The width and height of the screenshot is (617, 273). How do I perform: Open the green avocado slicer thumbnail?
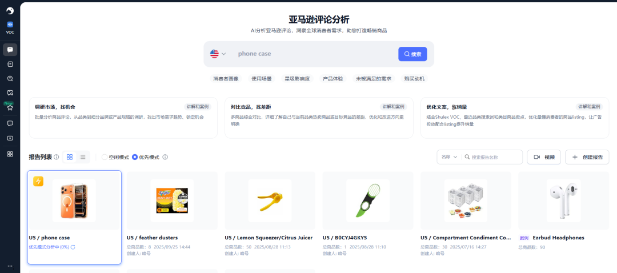tap(367, 200)
